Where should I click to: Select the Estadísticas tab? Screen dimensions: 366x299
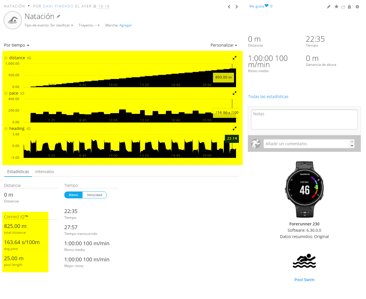[x=18, y=172]
